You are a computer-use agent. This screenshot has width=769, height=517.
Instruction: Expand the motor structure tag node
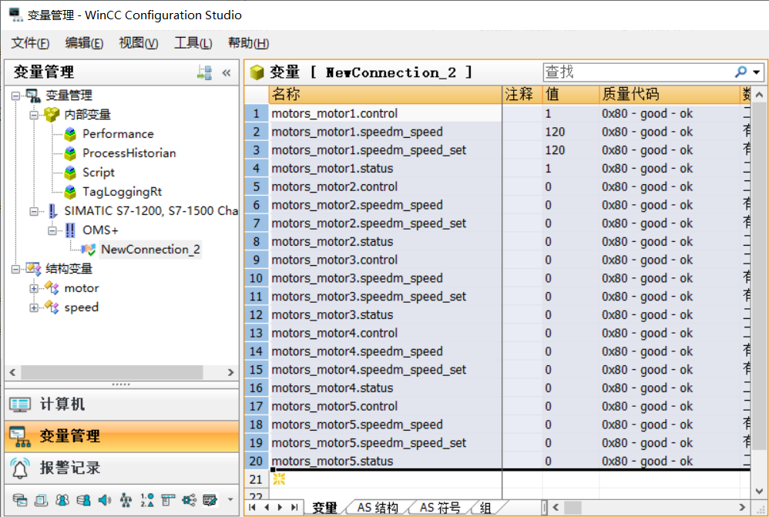pyautogui.click(x=34, y=288)
